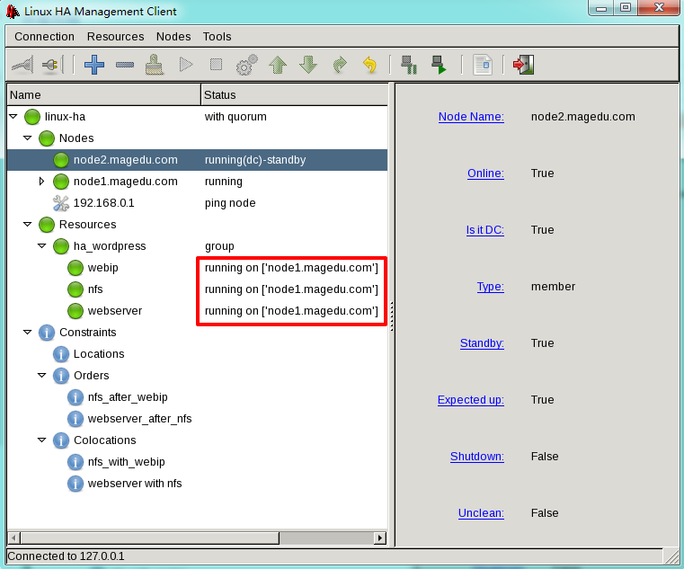Click the wrench icon beside 192.168.0.1

coord(60,203)
